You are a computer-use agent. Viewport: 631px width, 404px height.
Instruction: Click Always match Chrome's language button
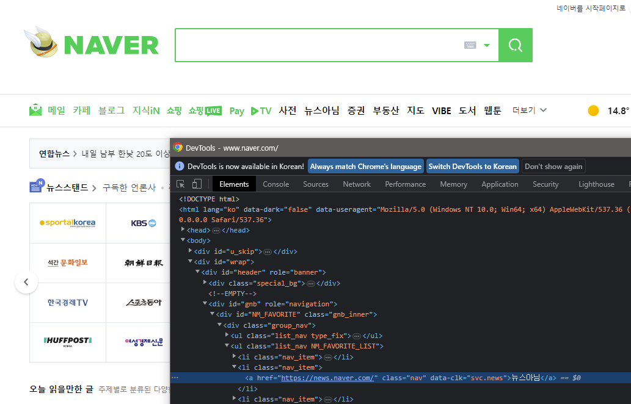point(365,167)
